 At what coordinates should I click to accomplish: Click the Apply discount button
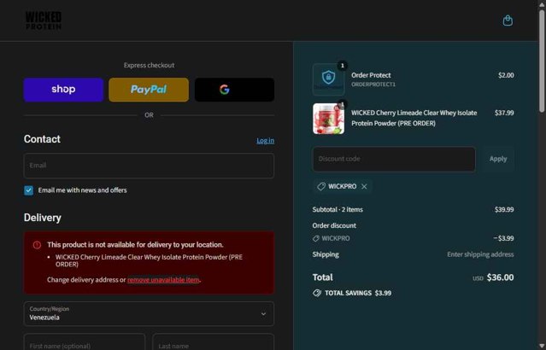point(498,159)
